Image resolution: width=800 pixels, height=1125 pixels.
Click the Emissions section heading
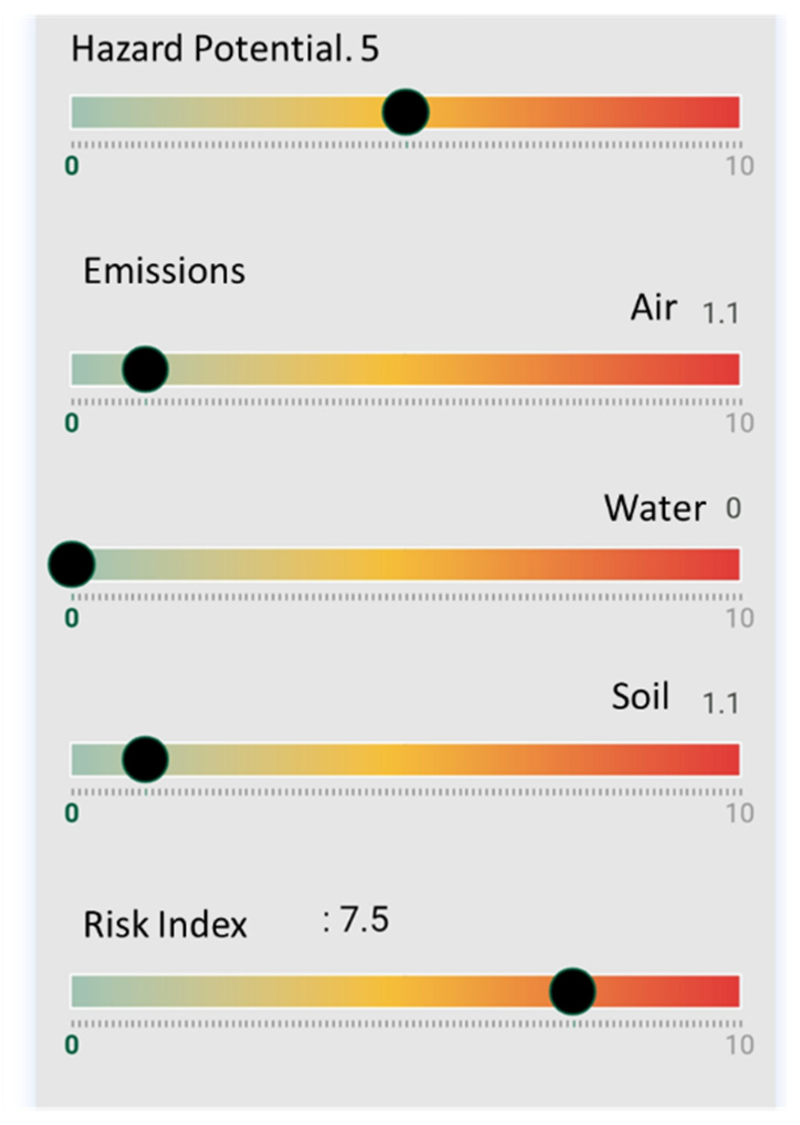click(164, 271)
